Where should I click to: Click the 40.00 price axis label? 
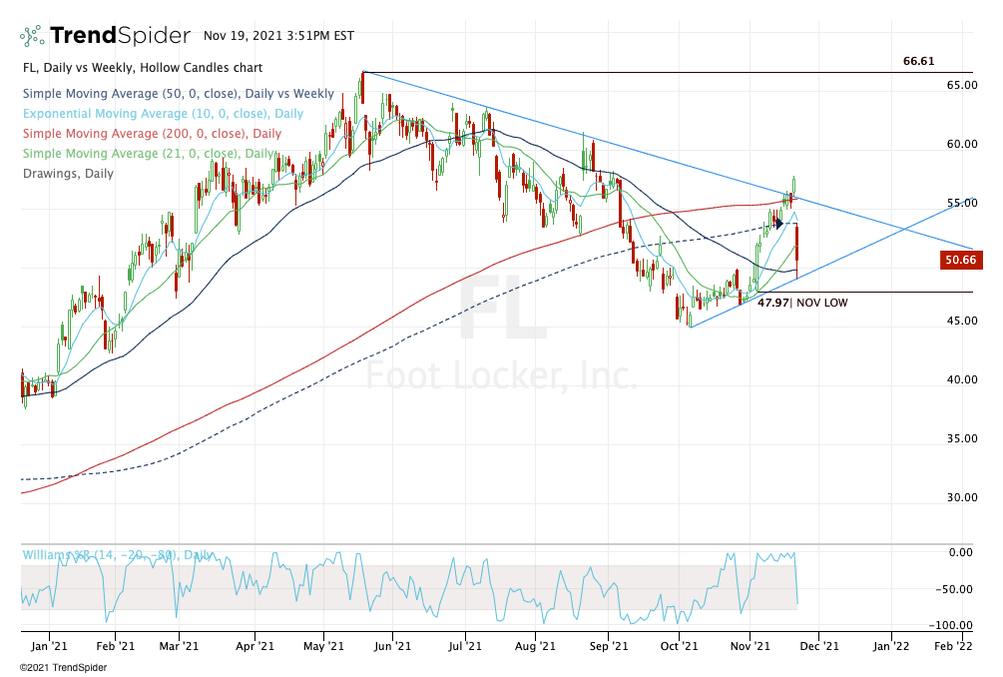coord(962,379)
